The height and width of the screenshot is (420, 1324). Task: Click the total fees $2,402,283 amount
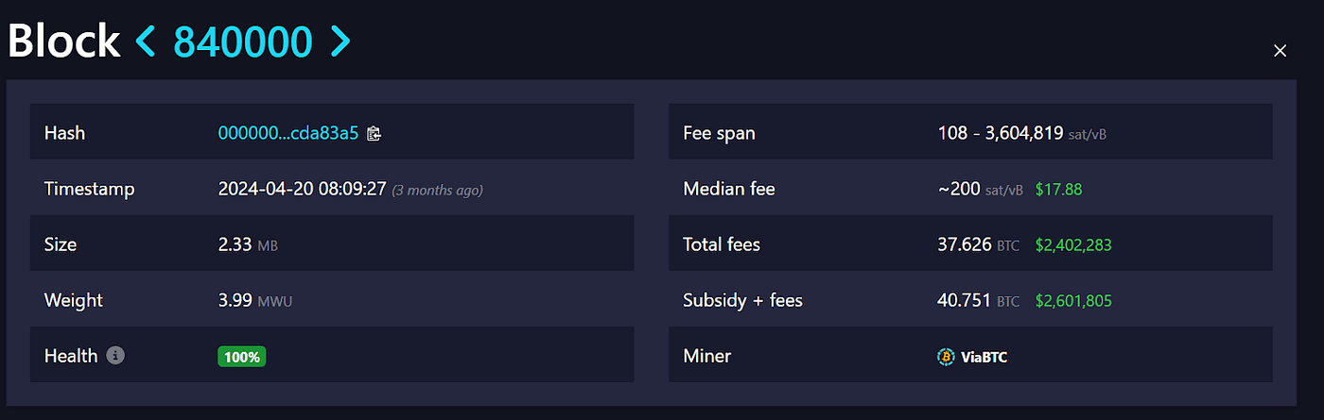pyautogui.click(x=1073, y=244)
